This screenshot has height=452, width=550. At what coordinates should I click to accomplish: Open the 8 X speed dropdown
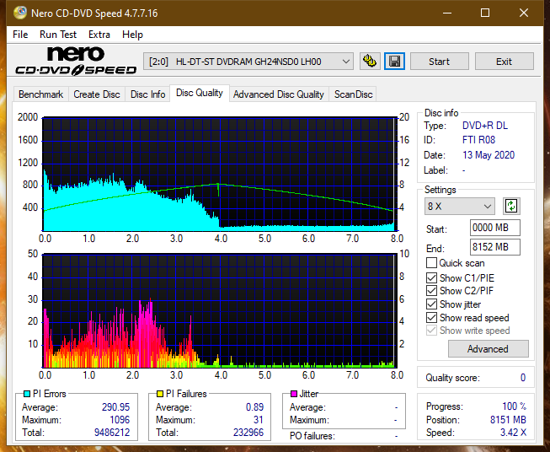tap(460, 206)
